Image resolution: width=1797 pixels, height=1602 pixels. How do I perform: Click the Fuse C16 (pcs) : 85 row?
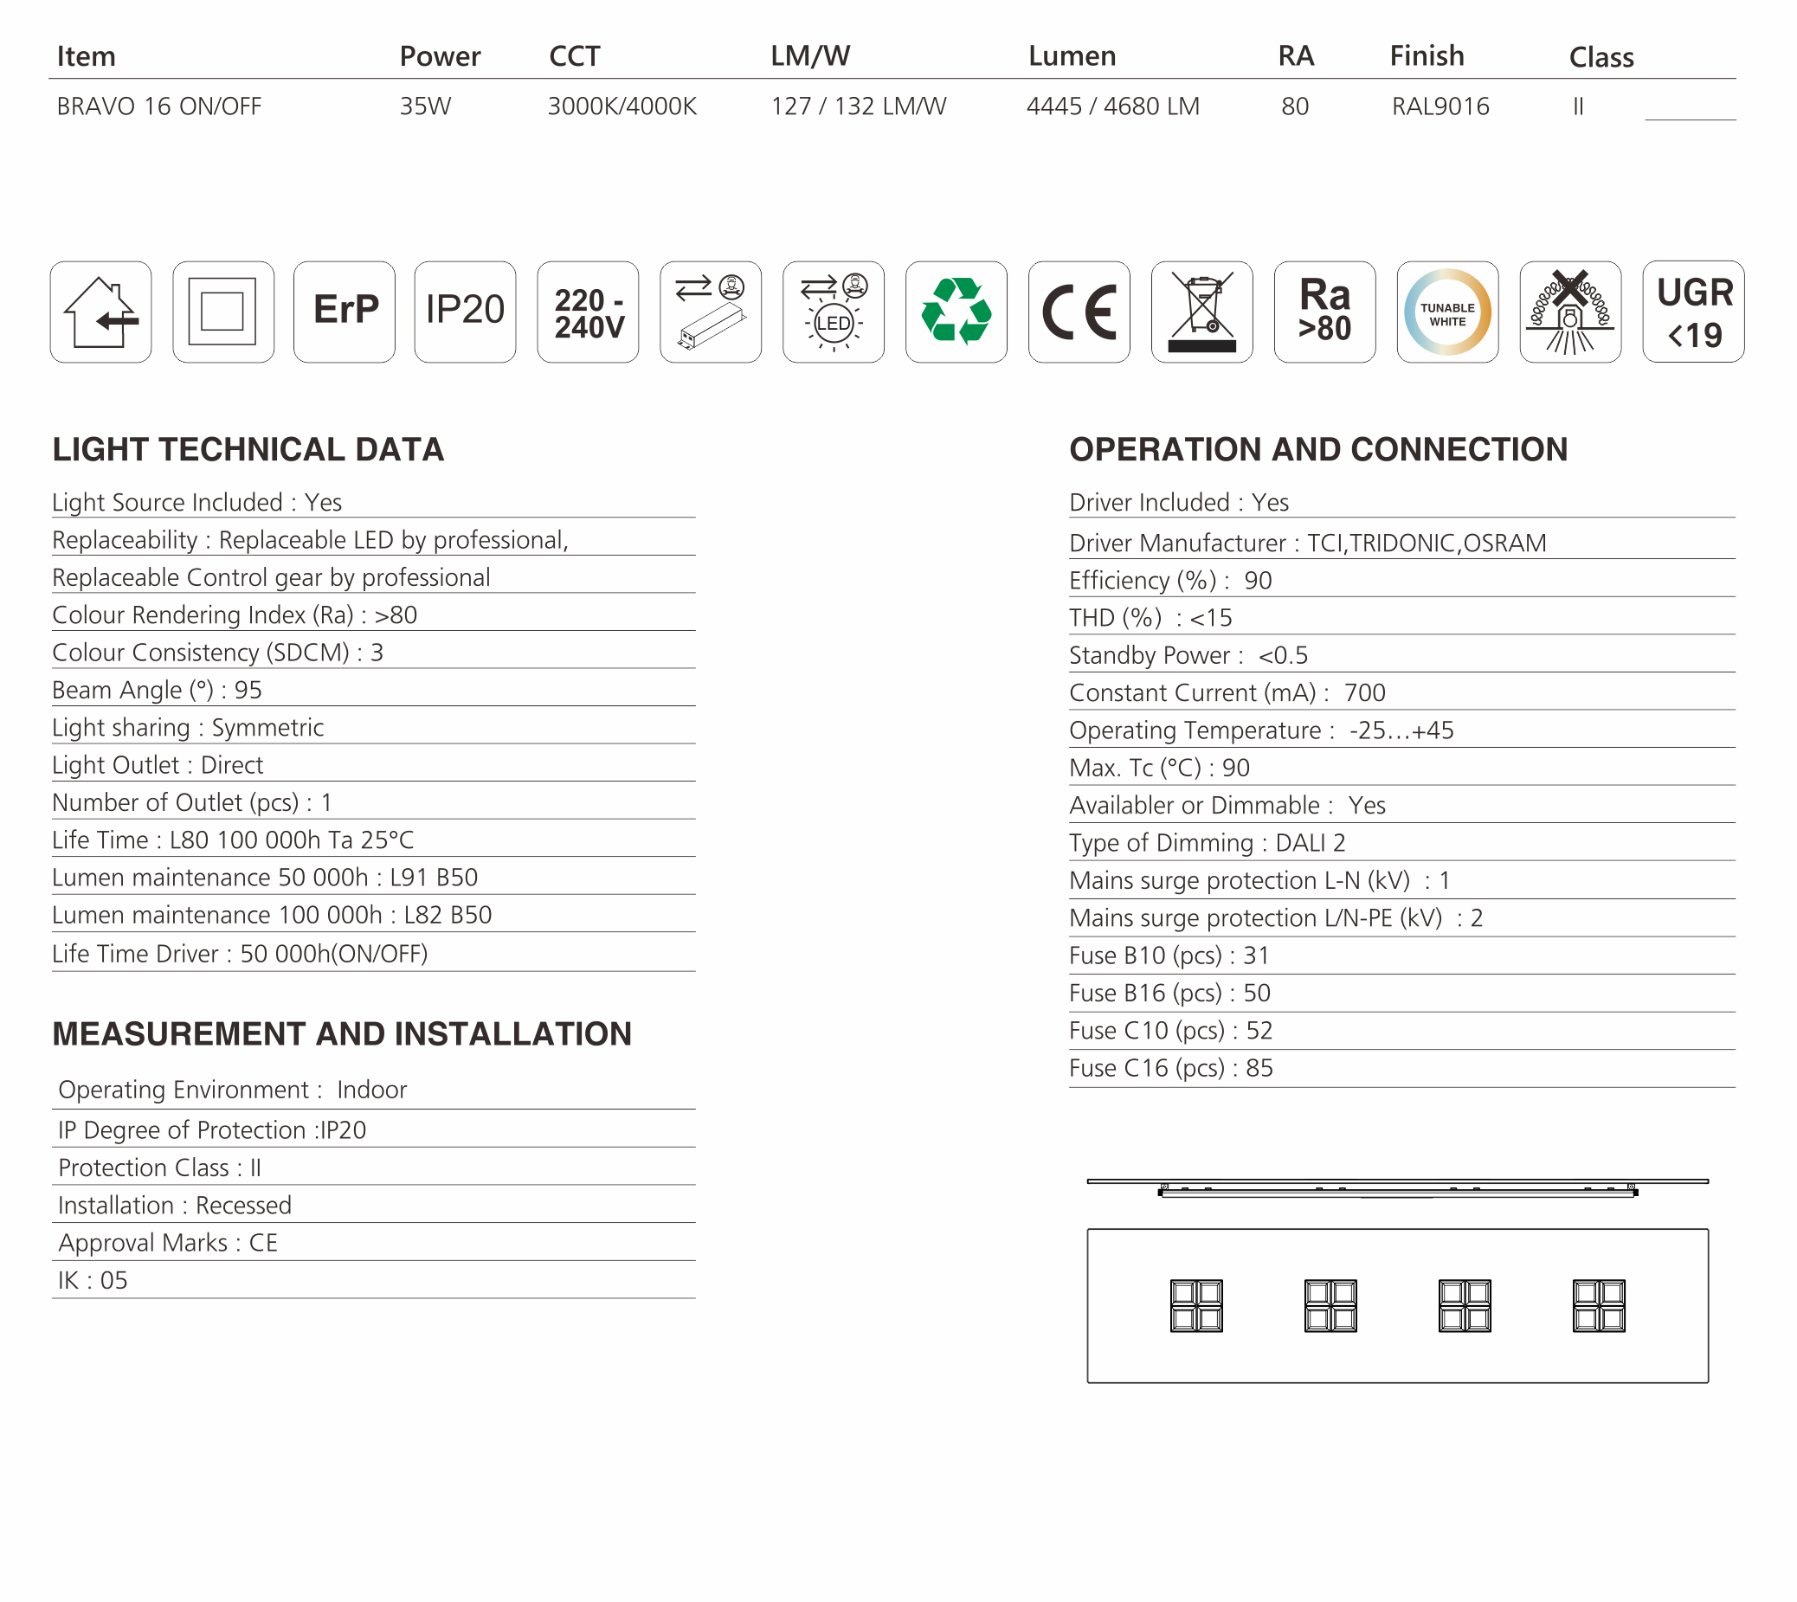pos(1401,1069)
